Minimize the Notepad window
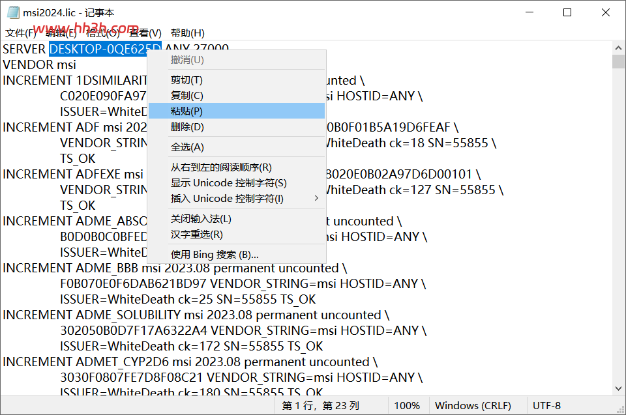Screen dimensions: 626x415 529,12
